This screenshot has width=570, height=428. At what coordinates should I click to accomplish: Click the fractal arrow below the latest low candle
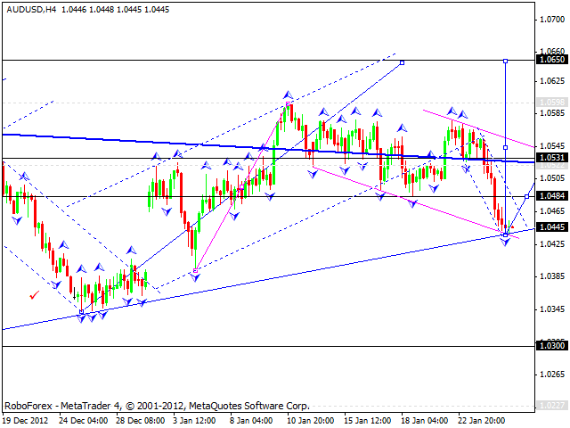click(x=506, y=242)
